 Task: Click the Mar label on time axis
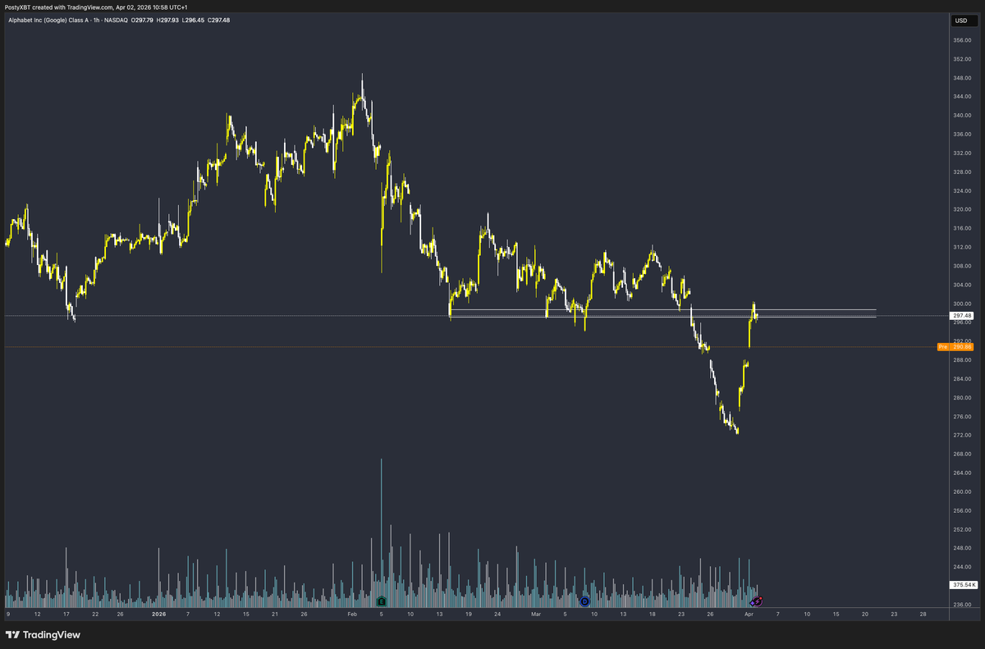(535, 614)
